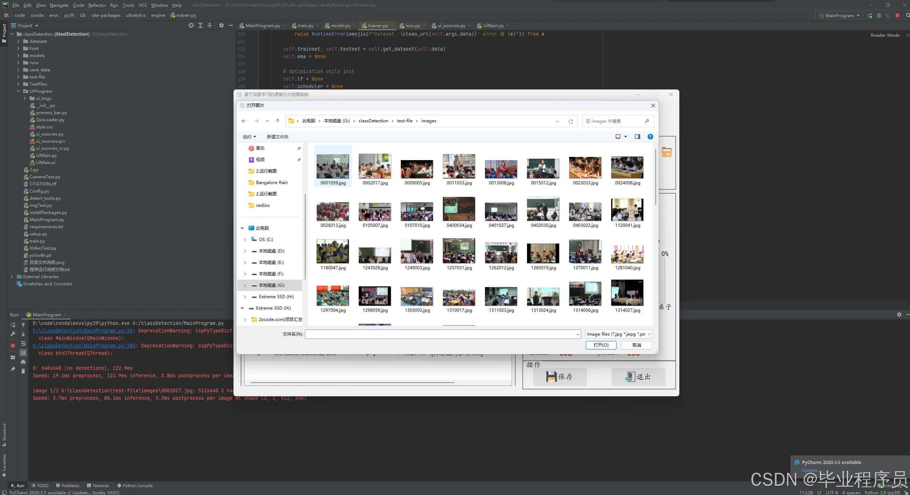Open the Refactor menu
This screenshot has height=495, width=910.
point(97,5)
